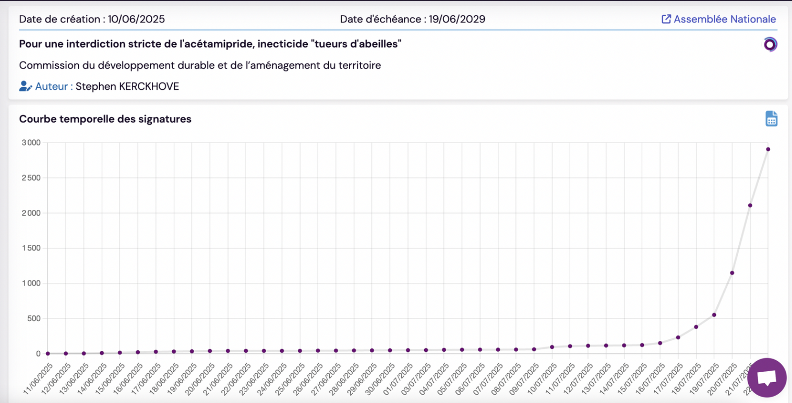Click the author user-edit icon

(26, 87)
